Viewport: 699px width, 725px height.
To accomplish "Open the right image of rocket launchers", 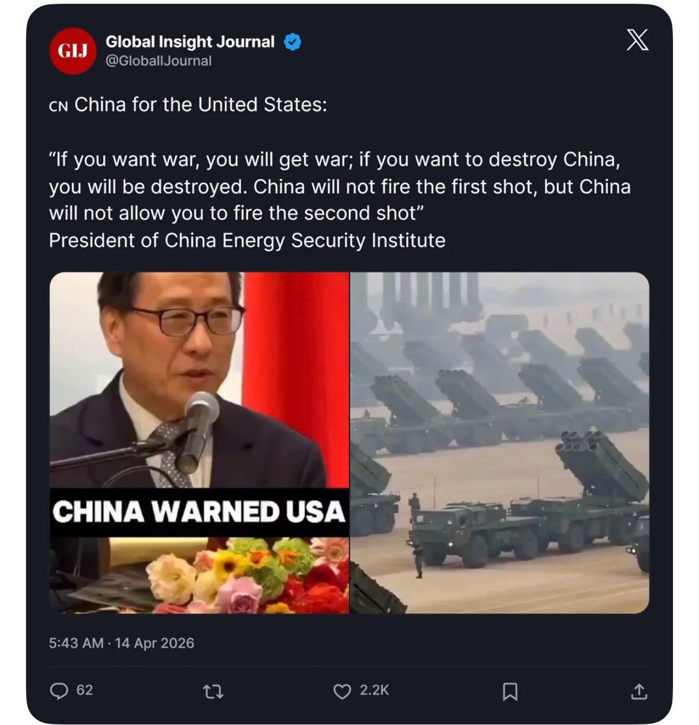I will [500, 443].
